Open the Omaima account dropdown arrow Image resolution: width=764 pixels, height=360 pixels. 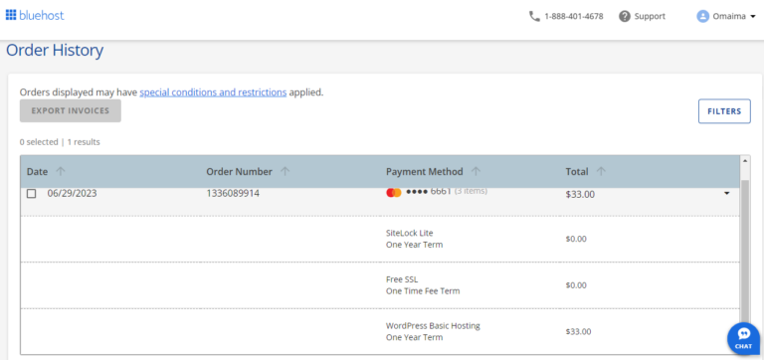(x=753, y=17)
